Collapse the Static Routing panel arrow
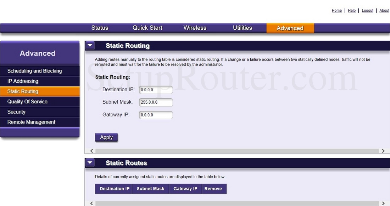 pyautogui.click(x=90, y=46)
